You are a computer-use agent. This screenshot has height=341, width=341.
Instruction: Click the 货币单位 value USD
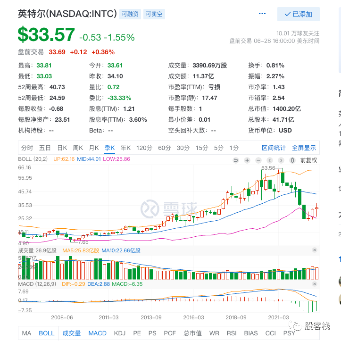pyautogui.click(x=285, y=131)
